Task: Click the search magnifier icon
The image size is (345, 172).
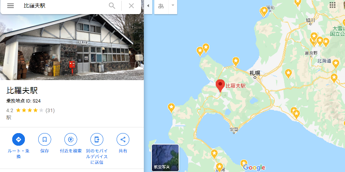Action: pyautogui.click(x=112, y=6)
